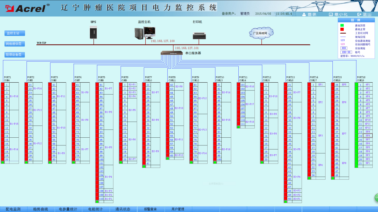Select the 串口服务器 serial server device
Screen dimensions: 378x212
click(x=171, y=53)
